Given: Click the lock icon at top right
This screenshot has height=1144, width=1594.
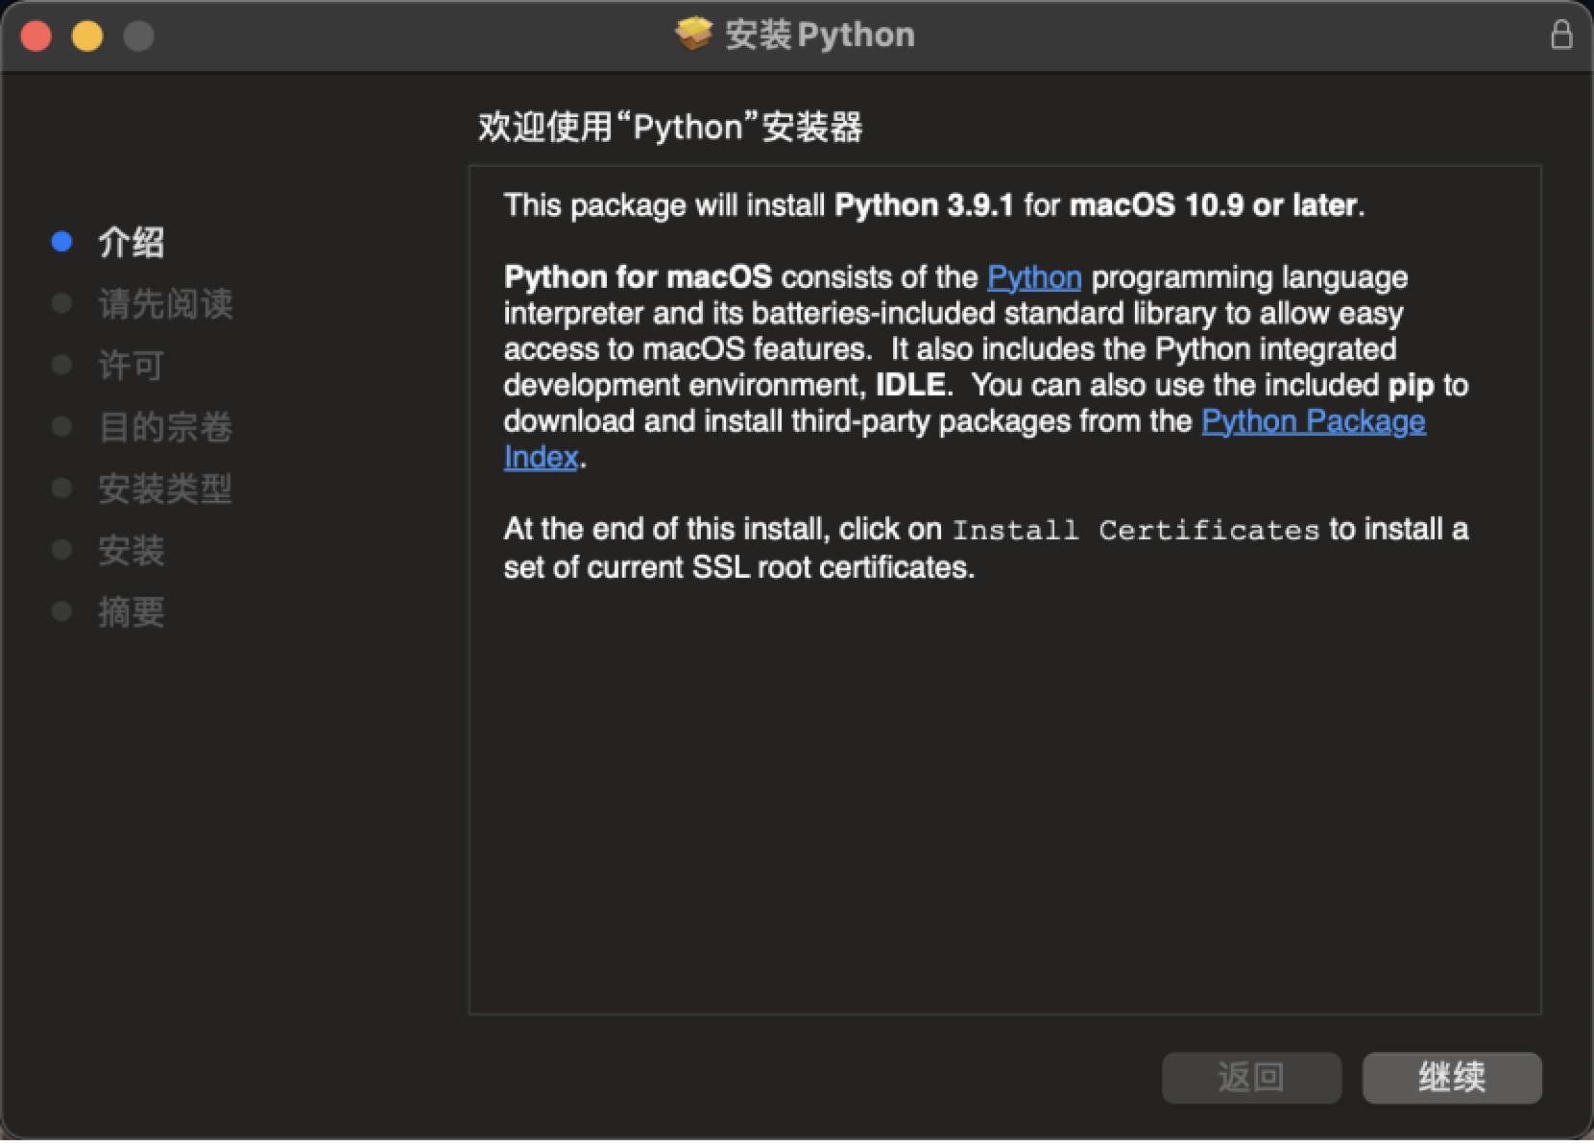Looking at the screenshot, I should pyautogui.click(x=1563, y=35).
